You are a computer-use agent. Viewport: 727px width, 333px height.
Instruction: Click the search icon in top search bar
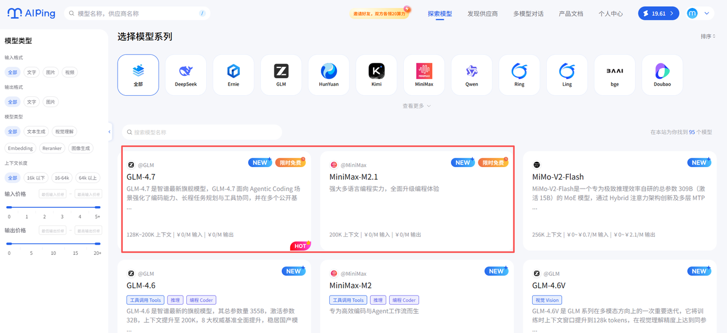coord(72,13)
